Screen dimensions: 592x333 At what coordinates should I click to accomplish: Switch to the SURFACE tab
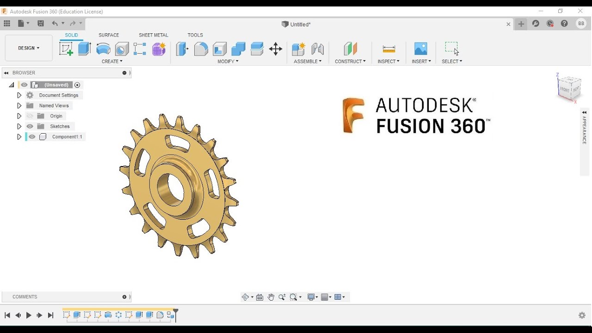pyautogui.click(x=109, y=35)
